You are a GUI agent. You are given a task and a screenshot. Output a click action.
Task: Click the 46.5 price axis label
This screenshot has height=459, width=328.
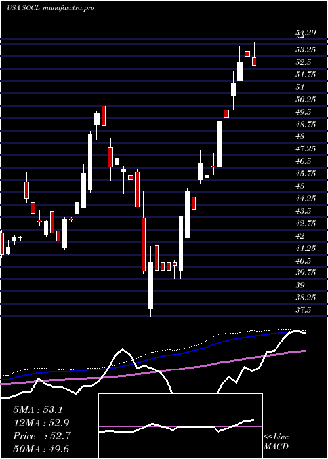pos(302,161)
